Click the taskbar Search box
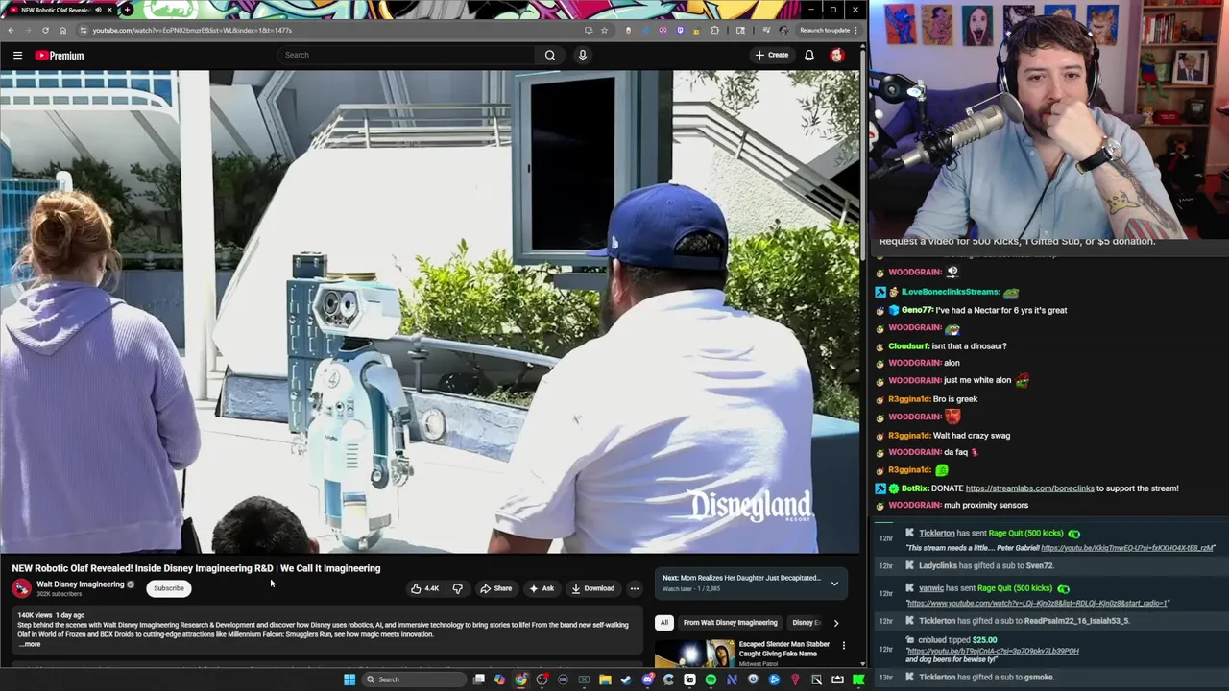This screenshot has height=691, width=1229. pyautogui.click(x=413, y=679)
